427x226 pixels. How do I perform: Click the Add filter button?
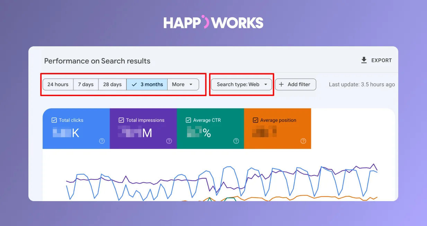(295, 84)
